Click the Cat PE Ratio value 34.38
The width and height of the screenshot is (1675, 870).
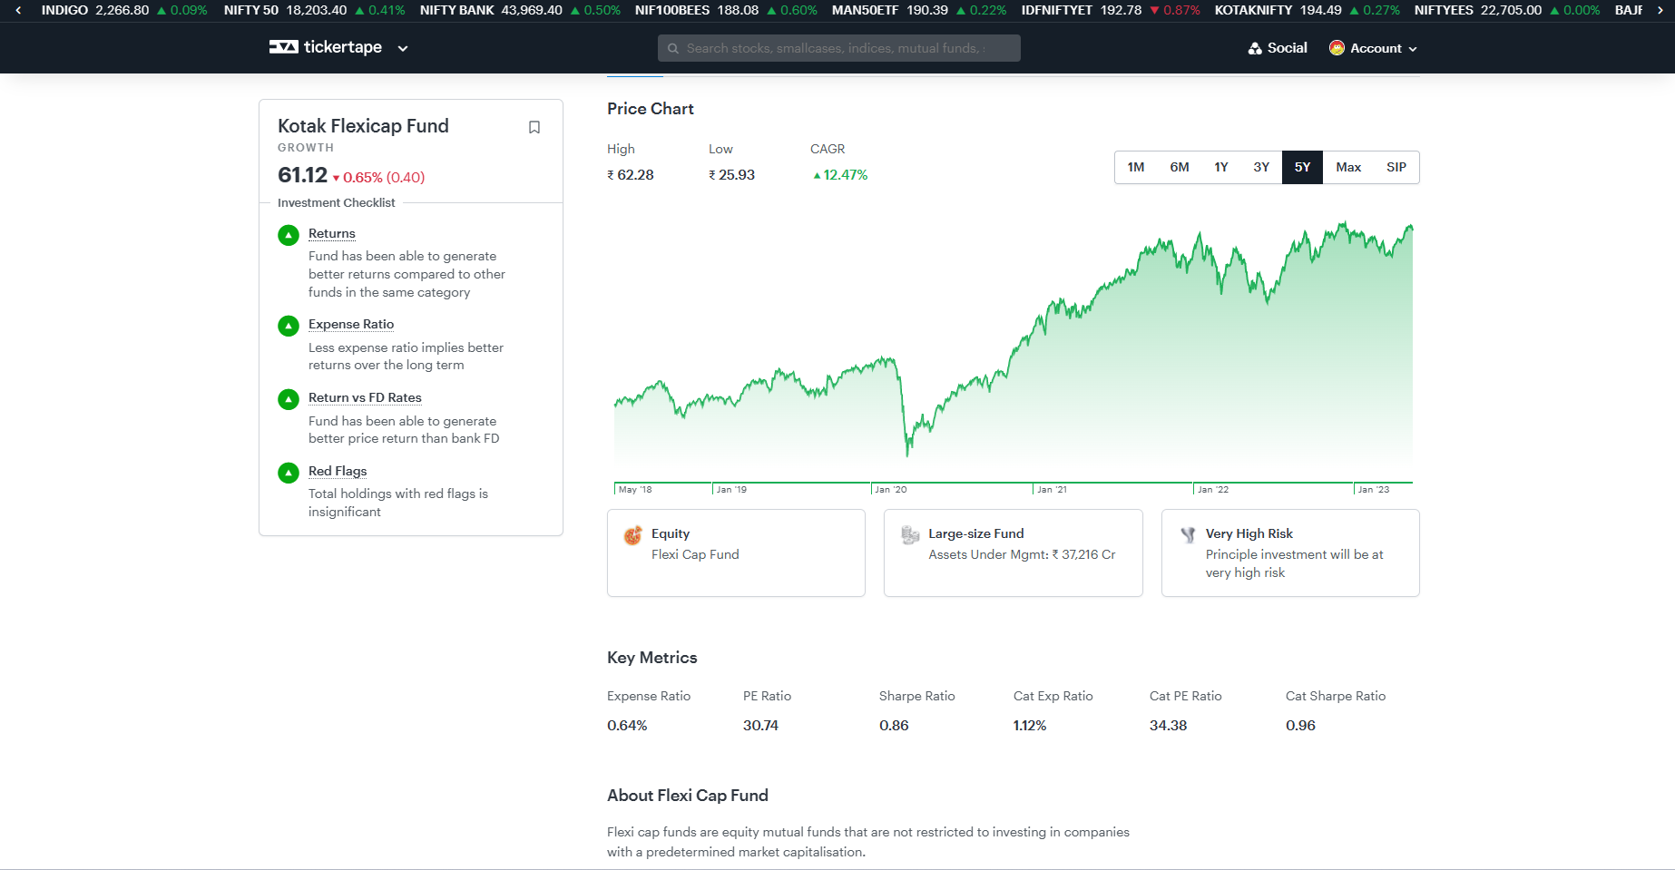click(1168, 725)
